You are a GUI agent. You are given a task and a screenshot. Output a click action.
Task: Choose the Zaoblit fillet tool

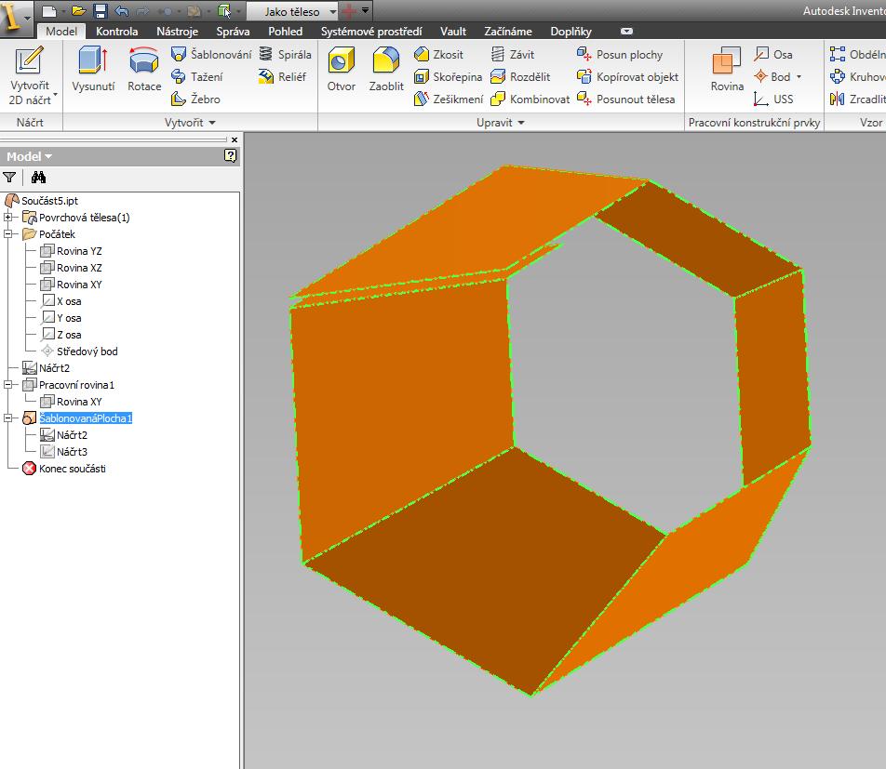pyautogui.click(x=386, y=69)
